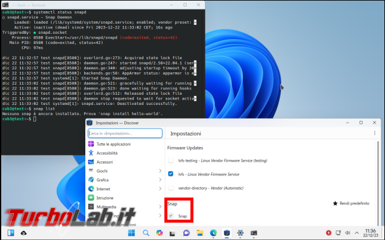Open the file manager folder in taskbar
The width and height of the screenshot is (385, 240).
tap(200, 233)
